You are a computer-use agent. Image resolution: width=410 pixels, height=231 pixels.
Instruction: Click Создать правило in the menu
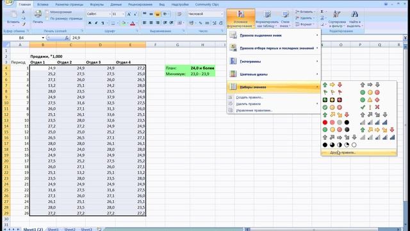pyautogui.click(x=274, y=98)
